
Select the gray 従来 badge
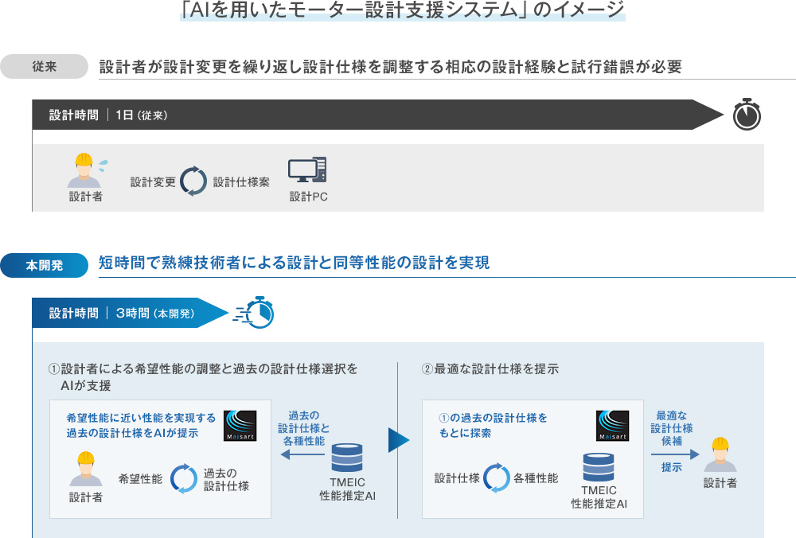tap(44, 67)
